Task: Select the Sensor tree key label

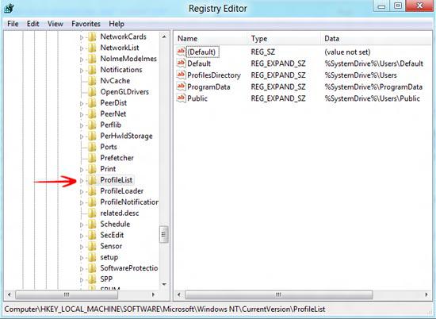Action: pos(111,246)
